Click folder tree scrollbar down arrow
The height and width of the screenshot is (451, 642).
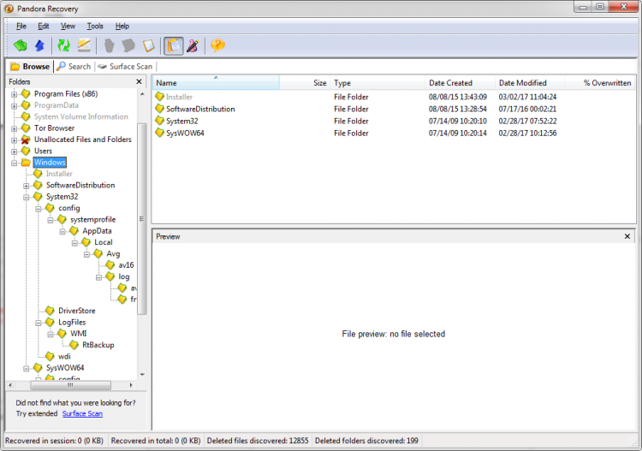(142, 375)
